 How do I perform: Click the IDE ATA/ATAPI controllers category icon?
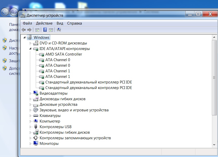[36, 49]
